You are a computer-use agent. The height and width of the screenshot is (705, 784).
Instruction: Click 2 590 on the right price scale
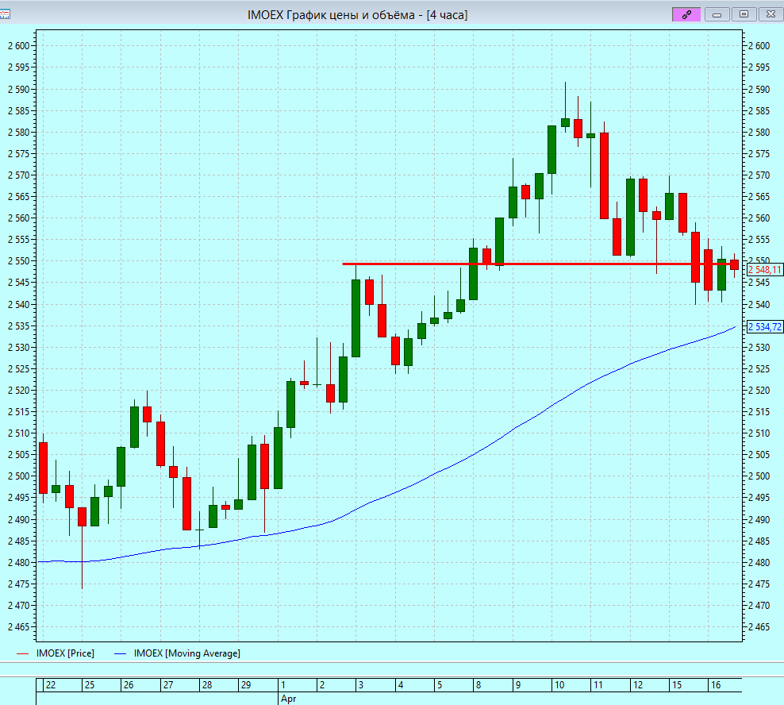point(759,90)
